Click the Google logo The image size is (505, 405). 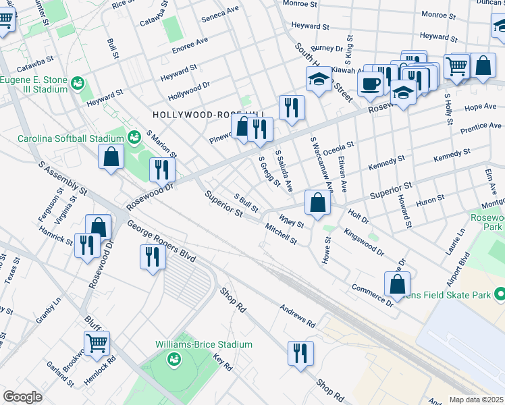point(22,397)
